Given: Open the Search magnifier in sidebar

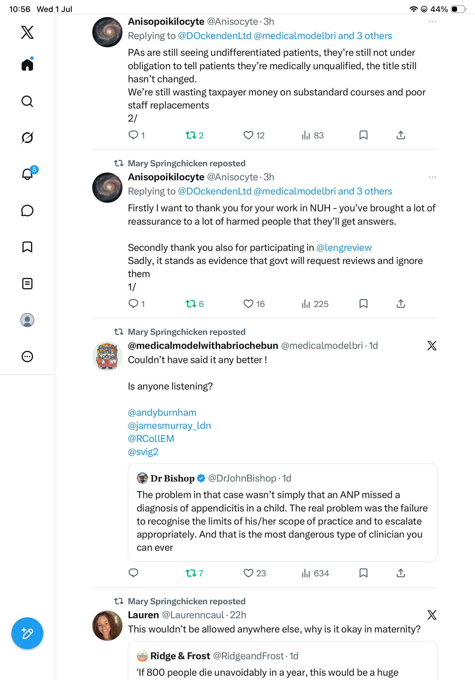Looking at the screenshot, I should pyautogui.click(x=27, y=101).
